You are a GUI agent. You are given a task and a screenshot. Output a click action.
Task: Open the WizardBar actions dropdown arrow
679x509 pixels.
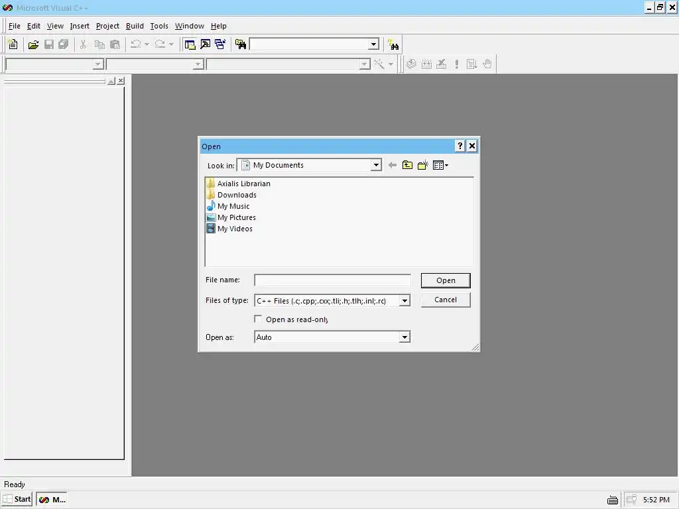point(391,64)
